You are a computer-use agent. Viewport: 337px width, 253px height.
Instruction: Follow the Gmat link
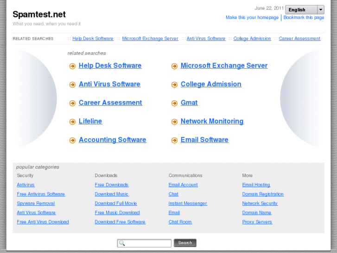[189, 103]
